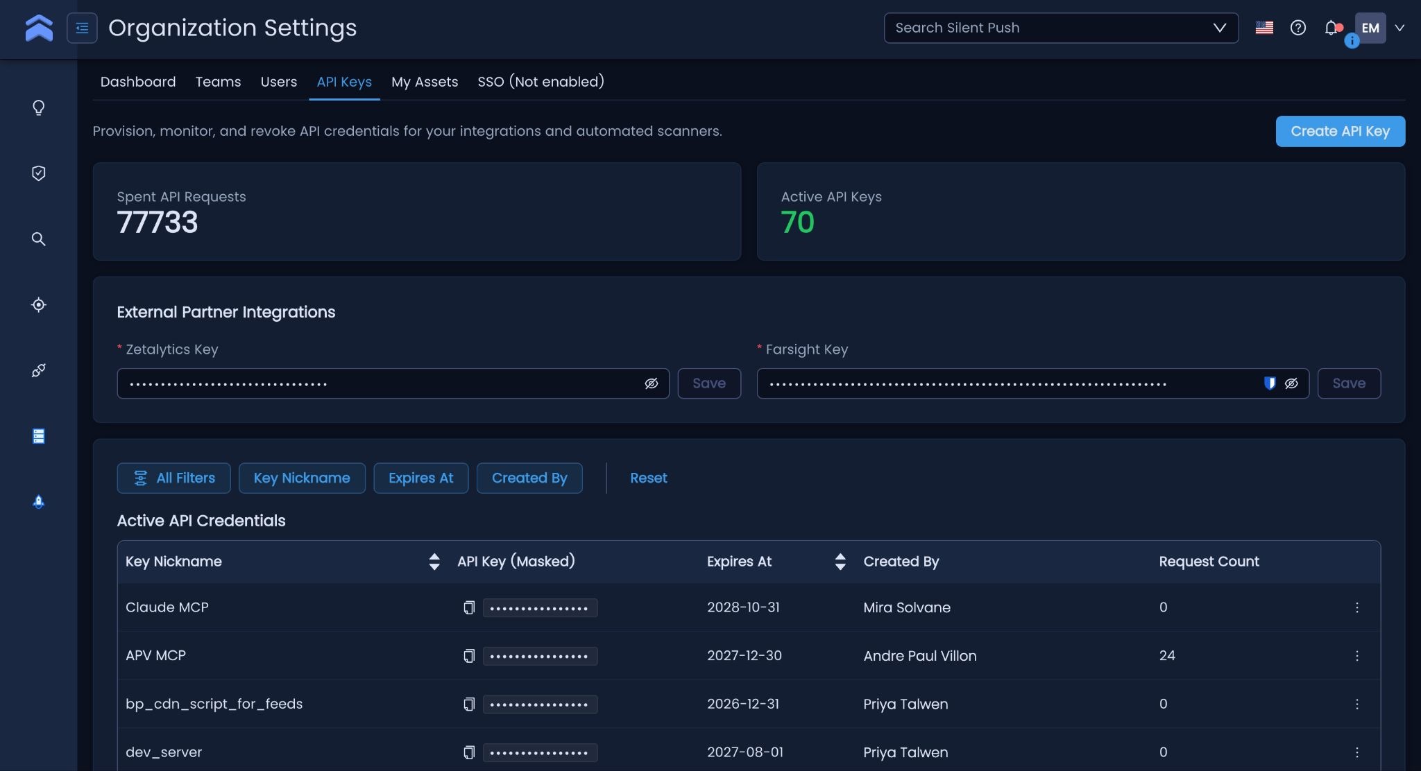Click the Andre Paul Villon cell
Viewport: 1421px width, 771px height.
pos(920,656)
